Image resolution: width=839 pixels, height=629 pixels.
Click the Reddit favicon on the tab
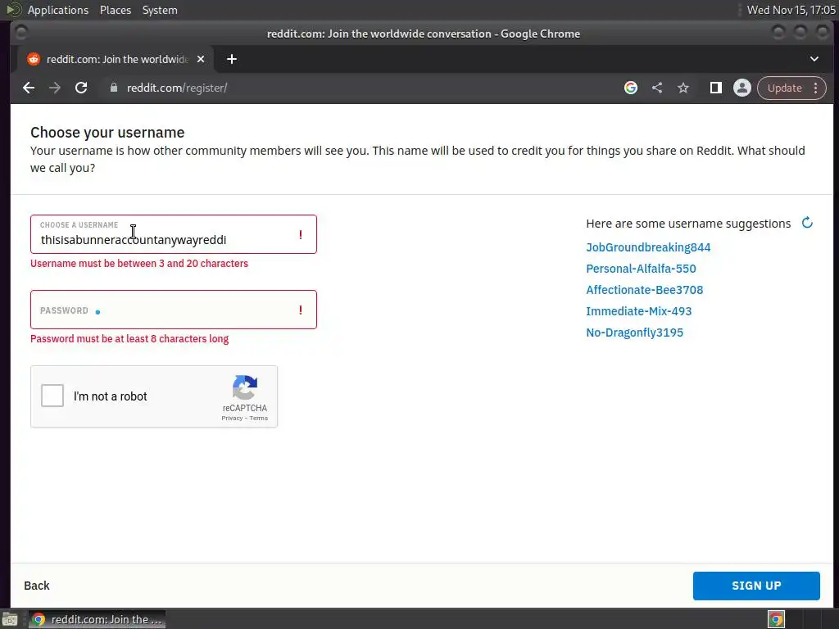coord(34,59)
